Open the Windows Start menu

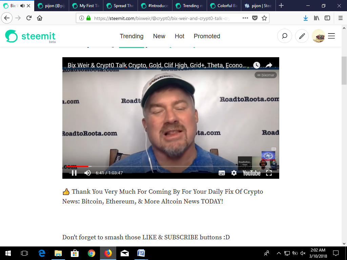pos(8,253)
